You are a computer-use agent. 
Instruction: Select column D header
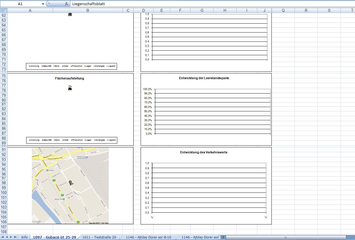(x=143, y=10)
